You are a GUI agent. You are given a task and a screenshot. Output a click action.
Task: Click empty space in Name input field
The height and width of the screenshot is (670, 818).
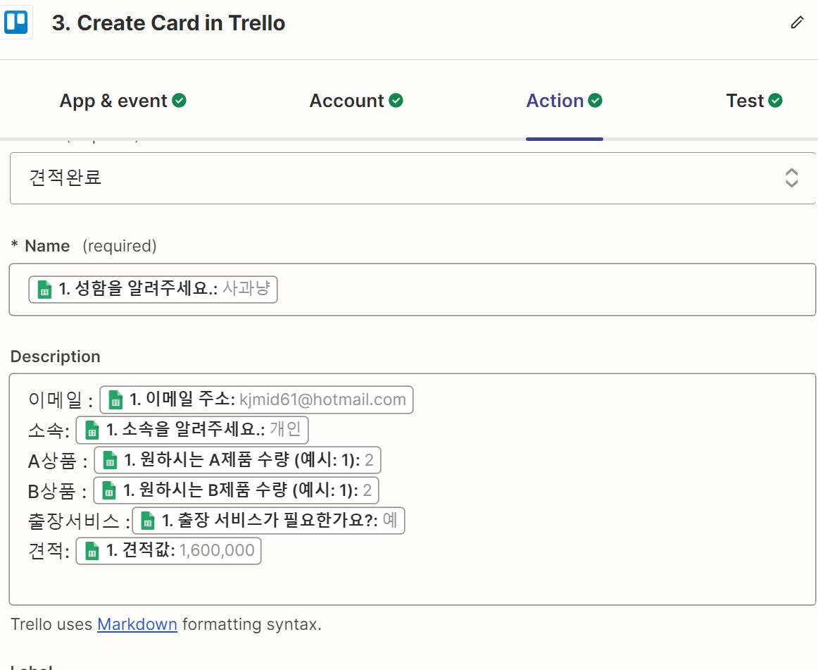coord(542,290)
